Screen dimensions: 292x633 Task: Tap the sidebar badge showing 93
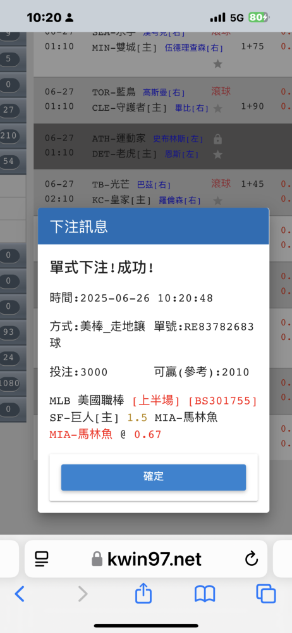click(x=8, y=332)
